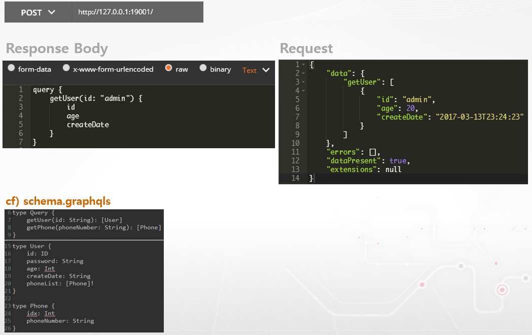This screenshot has width=532, height=335.
Task: Click line number 14 in the JSON gutter
Action: tap(295, 178)
